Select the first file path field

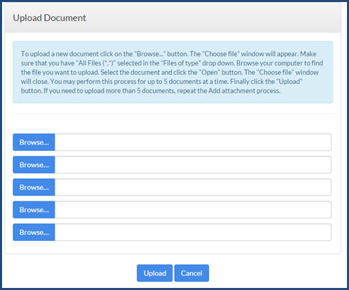coord(193,142)
